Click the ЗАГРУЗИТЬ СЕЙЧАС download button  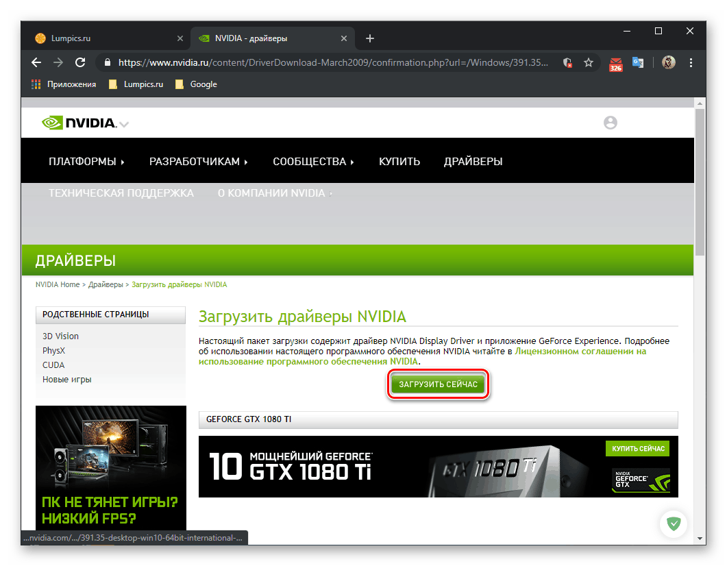(438, 384)
